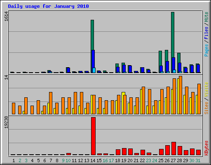
Task: Click day label 25 on the x-axis
Action: (161, 160)
